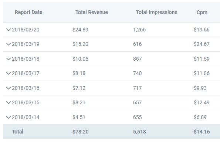Click the $14.16 total Cpm value
The image size is (220, 142).
[202, 132]
